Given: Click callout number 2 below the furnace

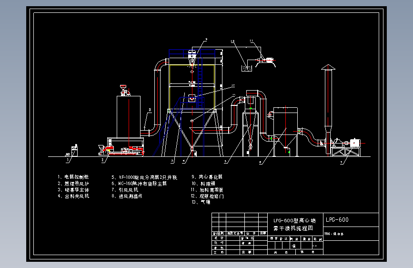Looking at the screenshot, I should 102,160.
